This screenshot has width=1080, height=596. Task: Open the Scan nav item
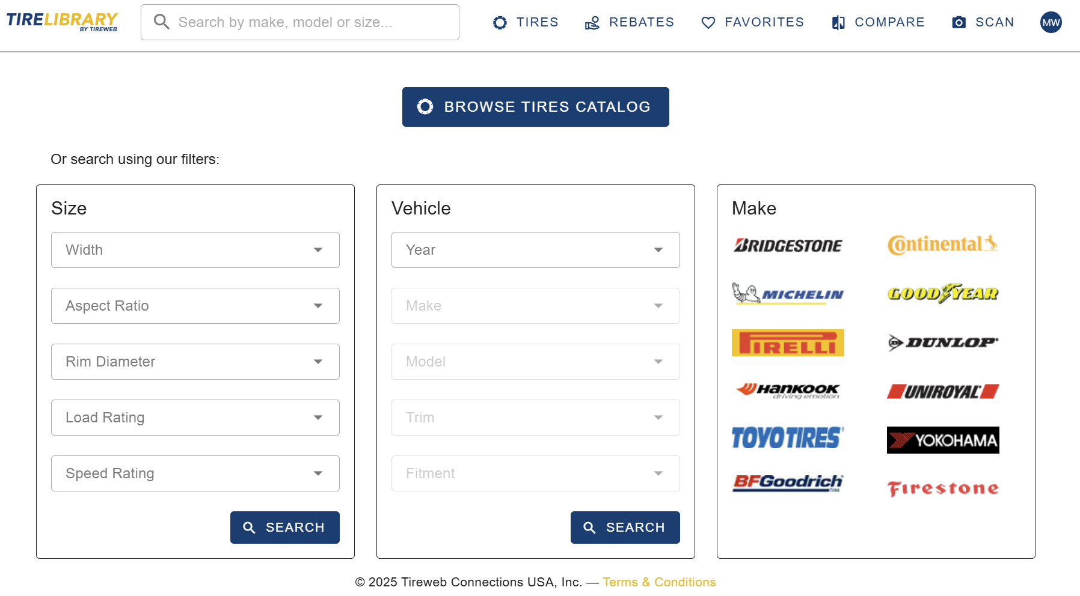(983, 22)
